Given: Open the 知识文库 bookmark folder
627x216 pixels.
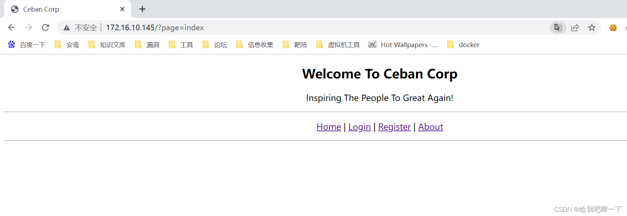Looking at the screenshot, I should pyautogui.click(x=107, y=45).
